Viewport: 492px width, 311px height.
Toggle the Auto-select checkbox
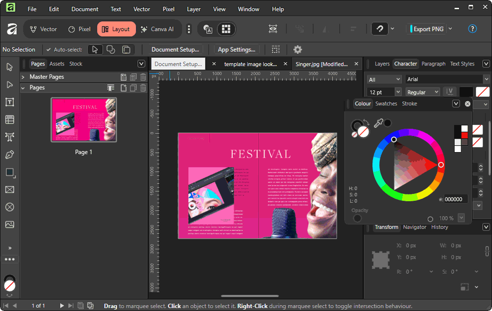[49, 50]
